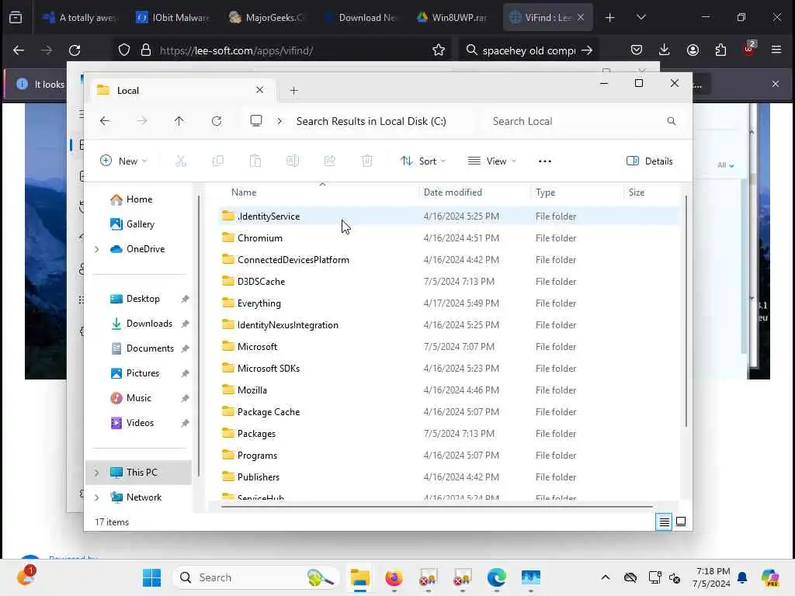
Task: Click the search magnifier in Search Local box
Action: tap(672, 121)
